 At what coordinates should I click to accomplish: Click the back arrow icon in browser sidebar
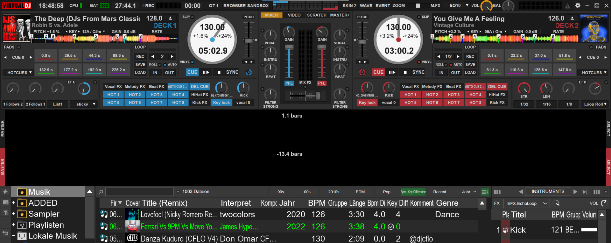coord(5,233)
